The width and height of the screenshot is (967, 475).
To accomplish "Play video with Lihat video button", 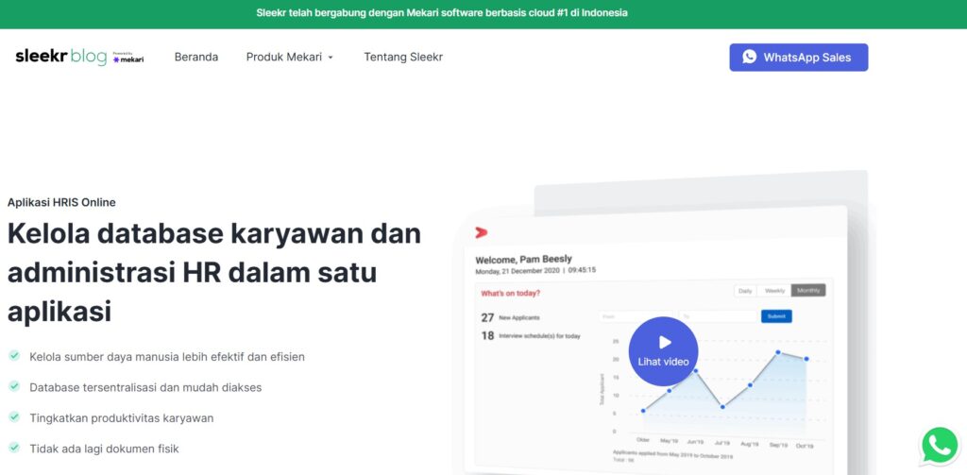I will 663,351.
